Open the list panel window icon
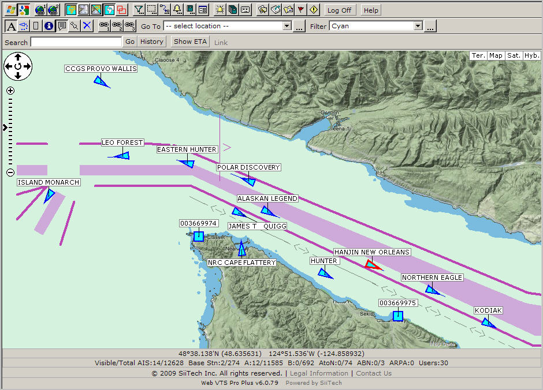Screen dimensions: 543x390 click(203, 10)
